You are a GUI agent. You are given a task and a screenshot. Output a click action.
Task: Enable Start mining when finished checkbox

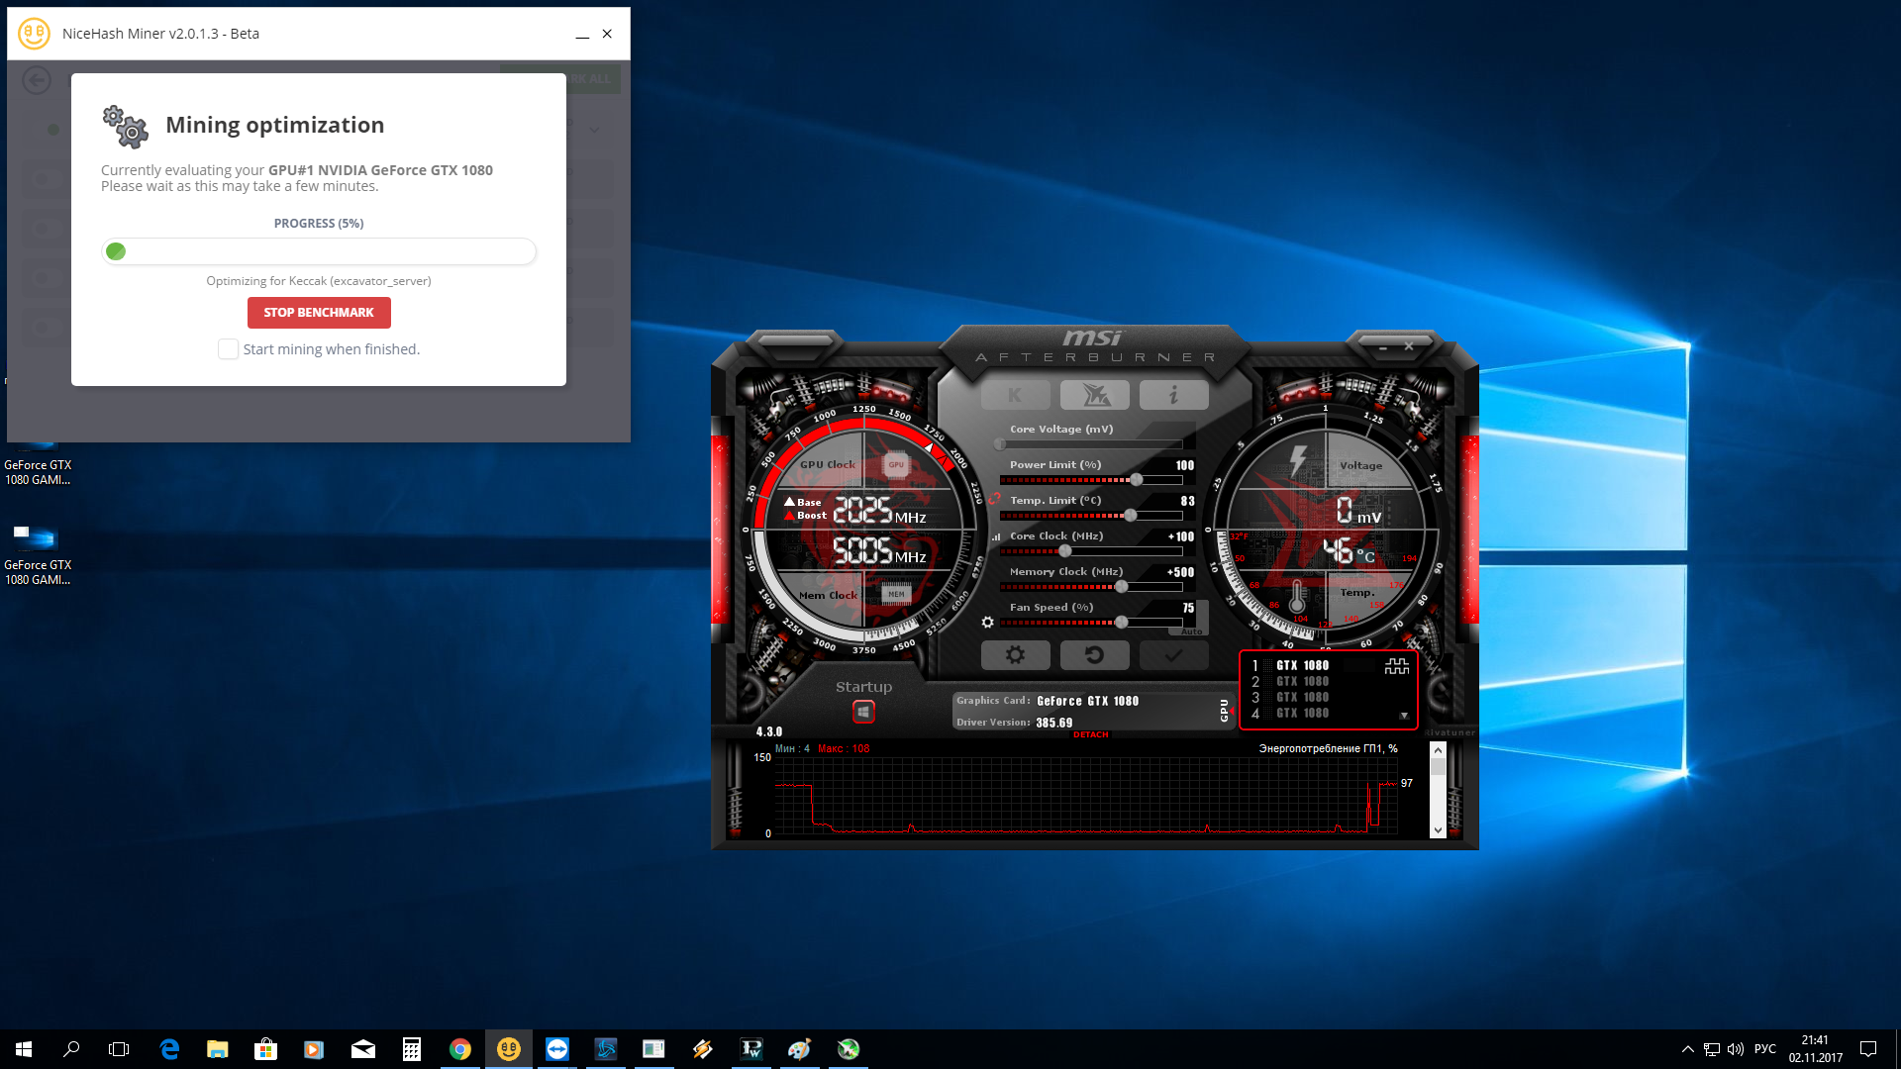coord(228,349)
